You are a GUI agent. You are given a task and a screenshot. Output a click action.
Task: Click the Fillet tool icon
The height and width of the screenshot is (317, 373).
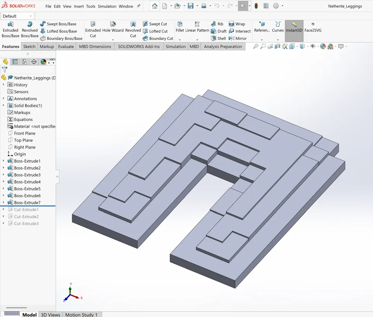pyautogui.click(x=180, y=25)
